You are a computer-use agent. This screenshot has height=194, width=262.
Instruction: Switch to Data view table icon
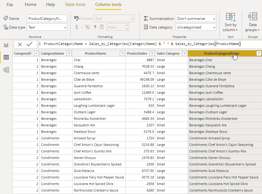click(x=6, y=57)
